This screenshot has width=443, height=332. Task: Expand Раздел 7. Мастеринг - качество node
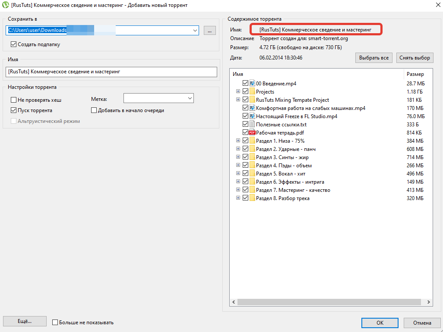click(x=238, y=190)
